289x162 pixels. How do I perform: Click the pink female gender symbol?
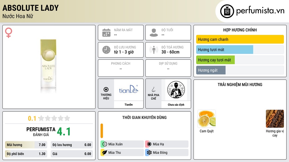[x=8, y=33]
